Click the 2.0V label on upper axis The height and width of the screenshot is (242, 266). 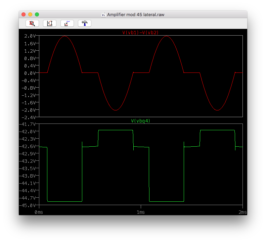(30, 36)
